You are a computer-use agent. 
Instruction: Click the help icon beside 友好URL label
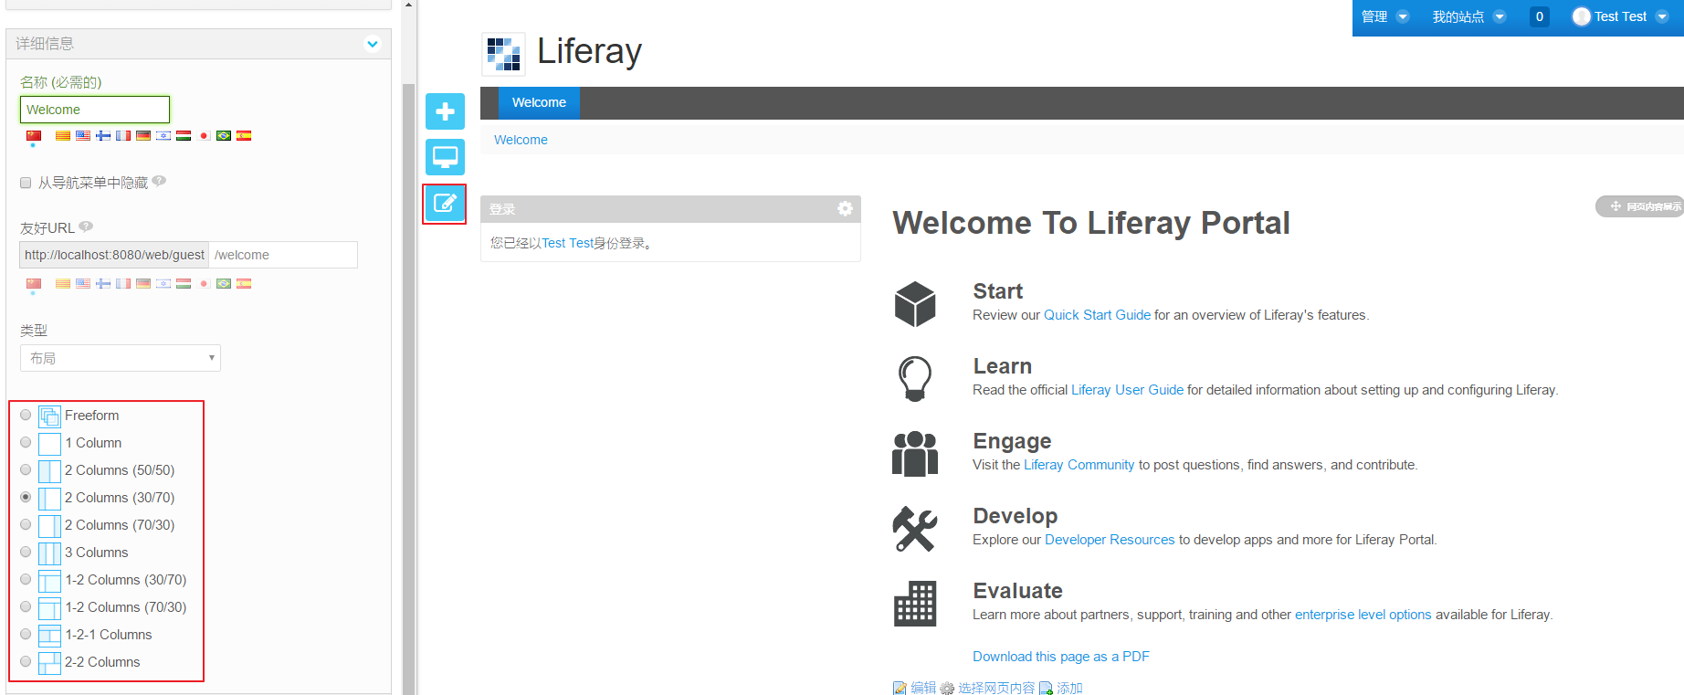(86, 226)
